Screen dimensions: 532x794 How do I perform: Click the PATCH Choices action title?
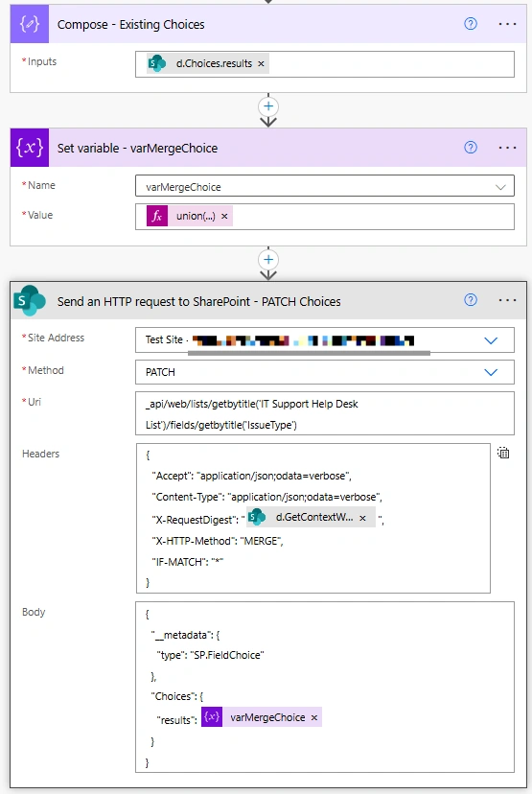(199, 301)
